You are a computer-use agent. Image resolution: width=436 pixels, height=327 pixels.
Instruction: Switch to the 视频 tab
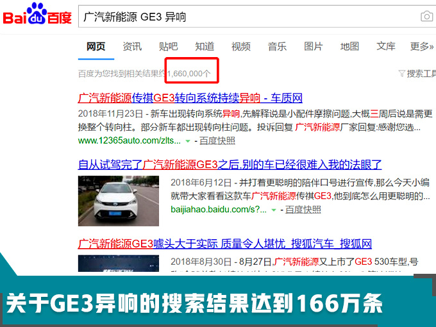[241, 46]
